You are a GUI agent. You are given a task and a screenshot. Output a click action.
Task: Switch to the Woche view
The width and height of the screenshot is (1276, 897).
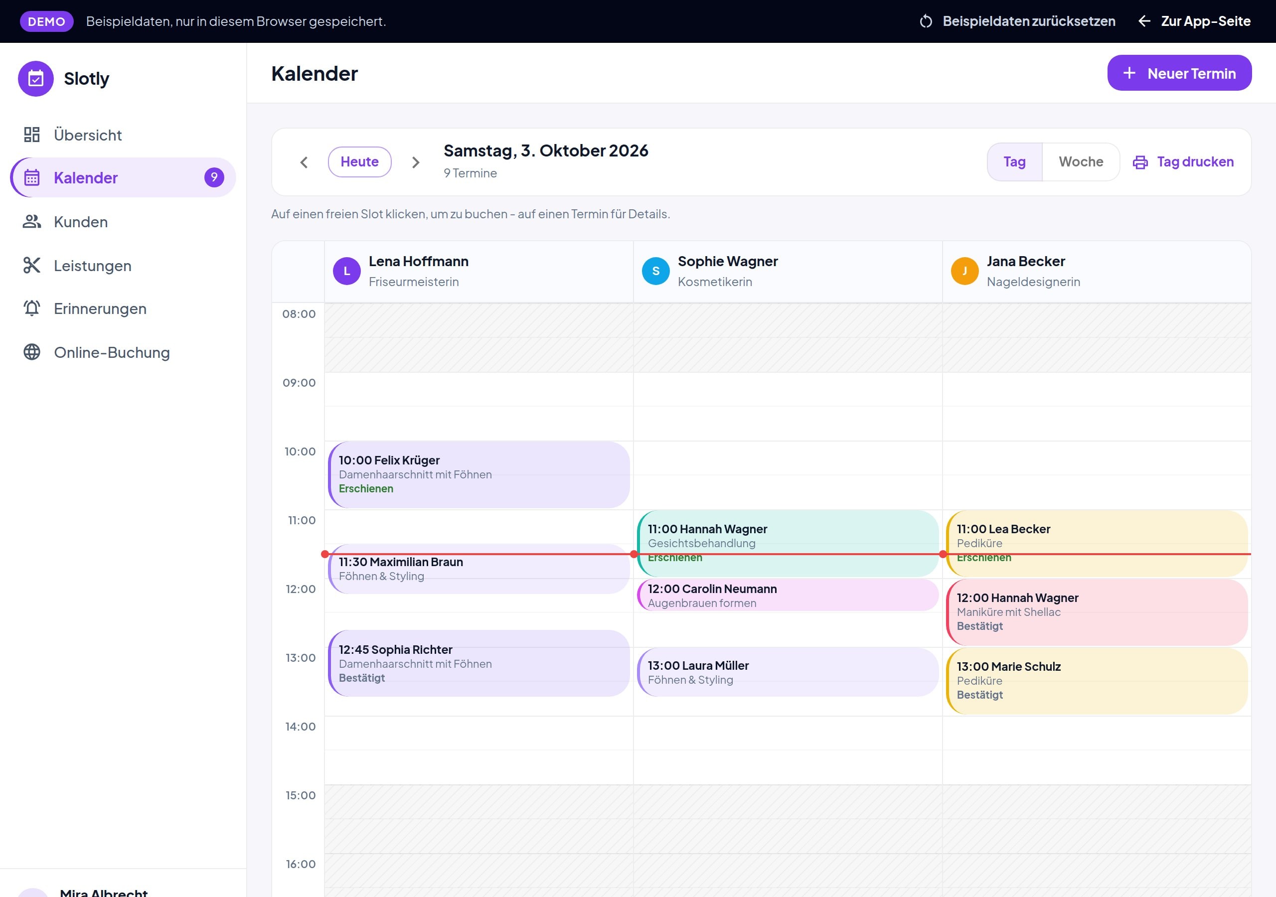point(1081,162)
